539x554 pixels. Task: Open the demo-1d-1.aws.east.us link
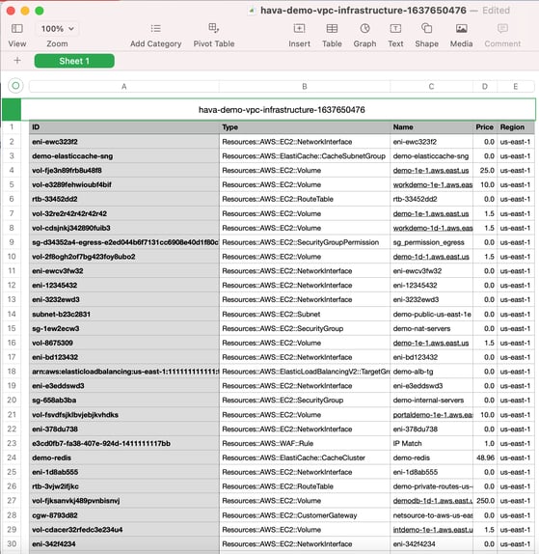[431, 257]
